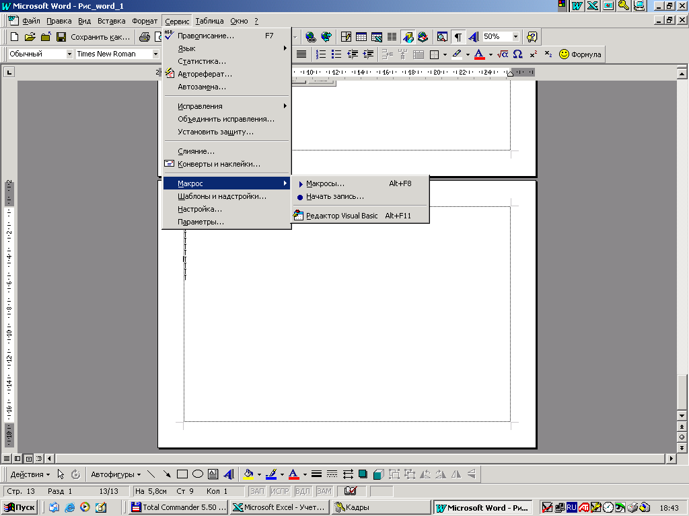The height and width of the screenshot is (516, 689).
Task: Open the Times New Roman font dropdown
Action: (x=155, y=54)
